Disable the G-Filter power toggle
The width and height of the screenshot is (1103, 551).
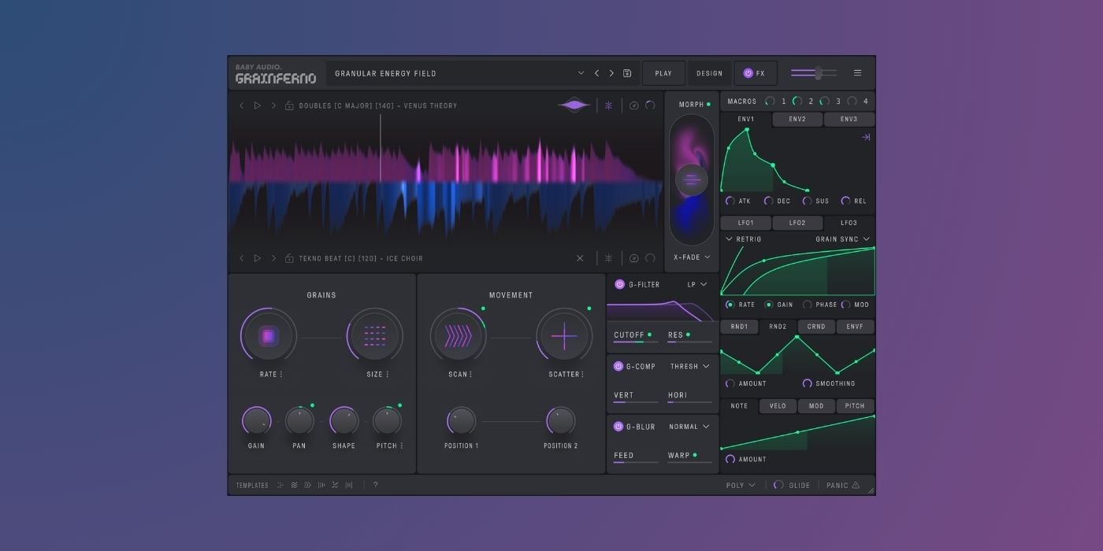tap(619, 284)
